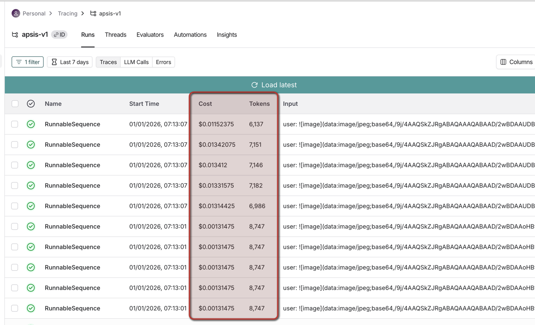This screenshot has width=535, height=325.
Task: Open the Insights tab
Action: [227, 35]
